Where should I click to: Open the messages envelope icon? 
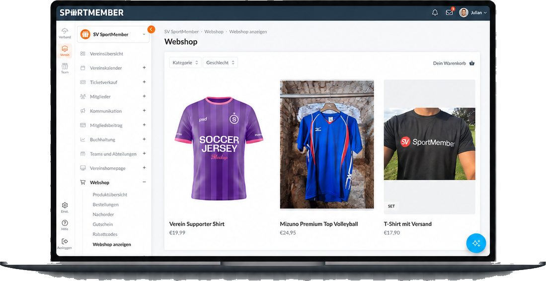coord(450,12)
